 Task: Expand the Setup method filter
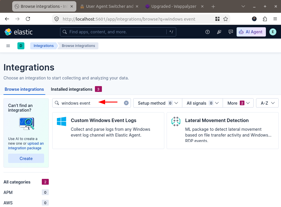(158, 103)
